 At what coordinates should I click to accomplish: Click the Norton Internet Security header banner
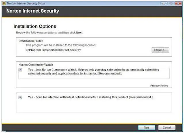[x=32, y=11]
